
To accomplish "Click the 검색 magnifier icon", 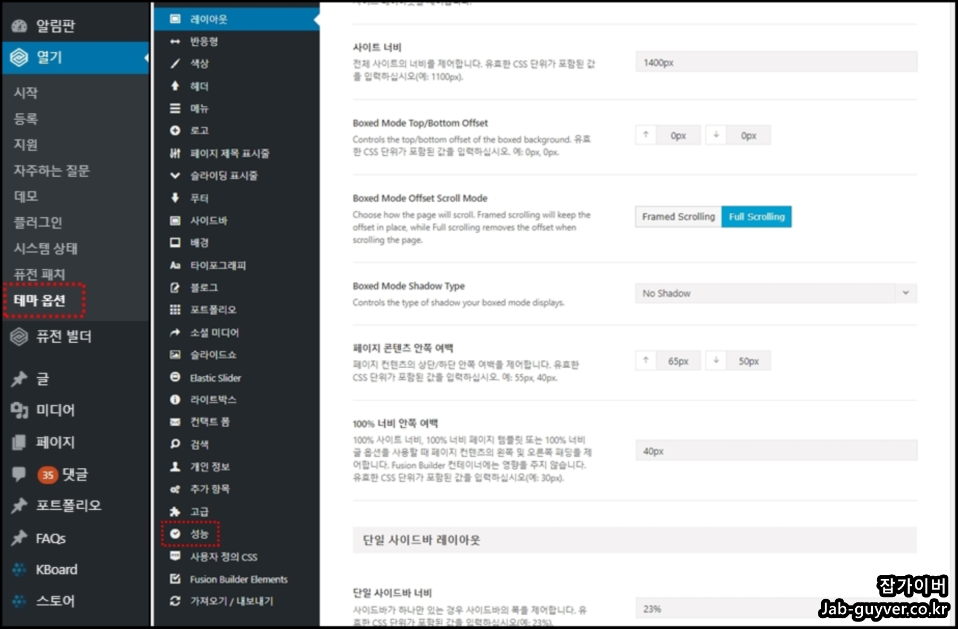I will [175, 444].
